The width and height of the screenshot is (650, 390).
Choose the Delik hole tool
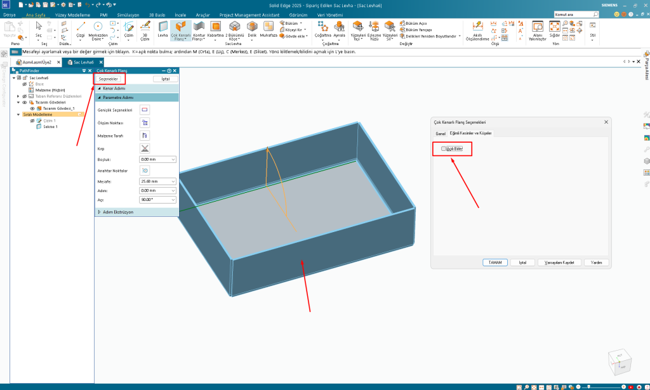tap(252, 27)
